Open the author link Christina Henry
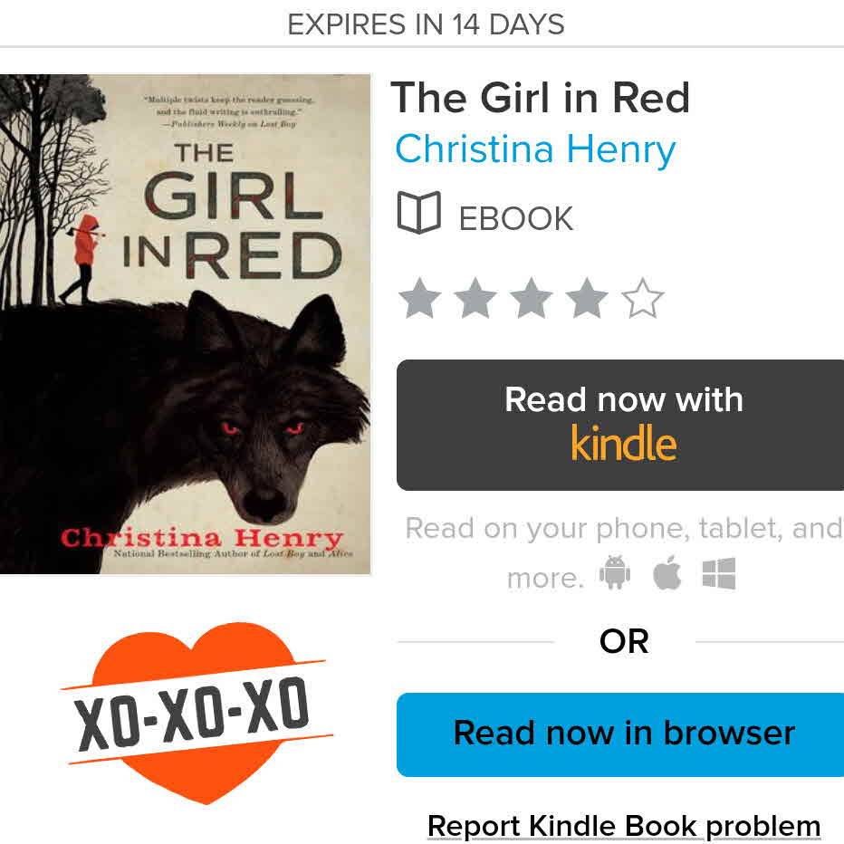 coord(535,149)
